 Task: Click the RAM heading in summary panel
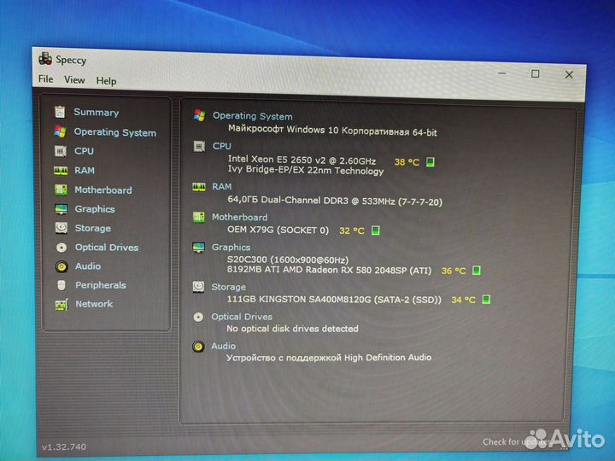(x=221, y=187)
